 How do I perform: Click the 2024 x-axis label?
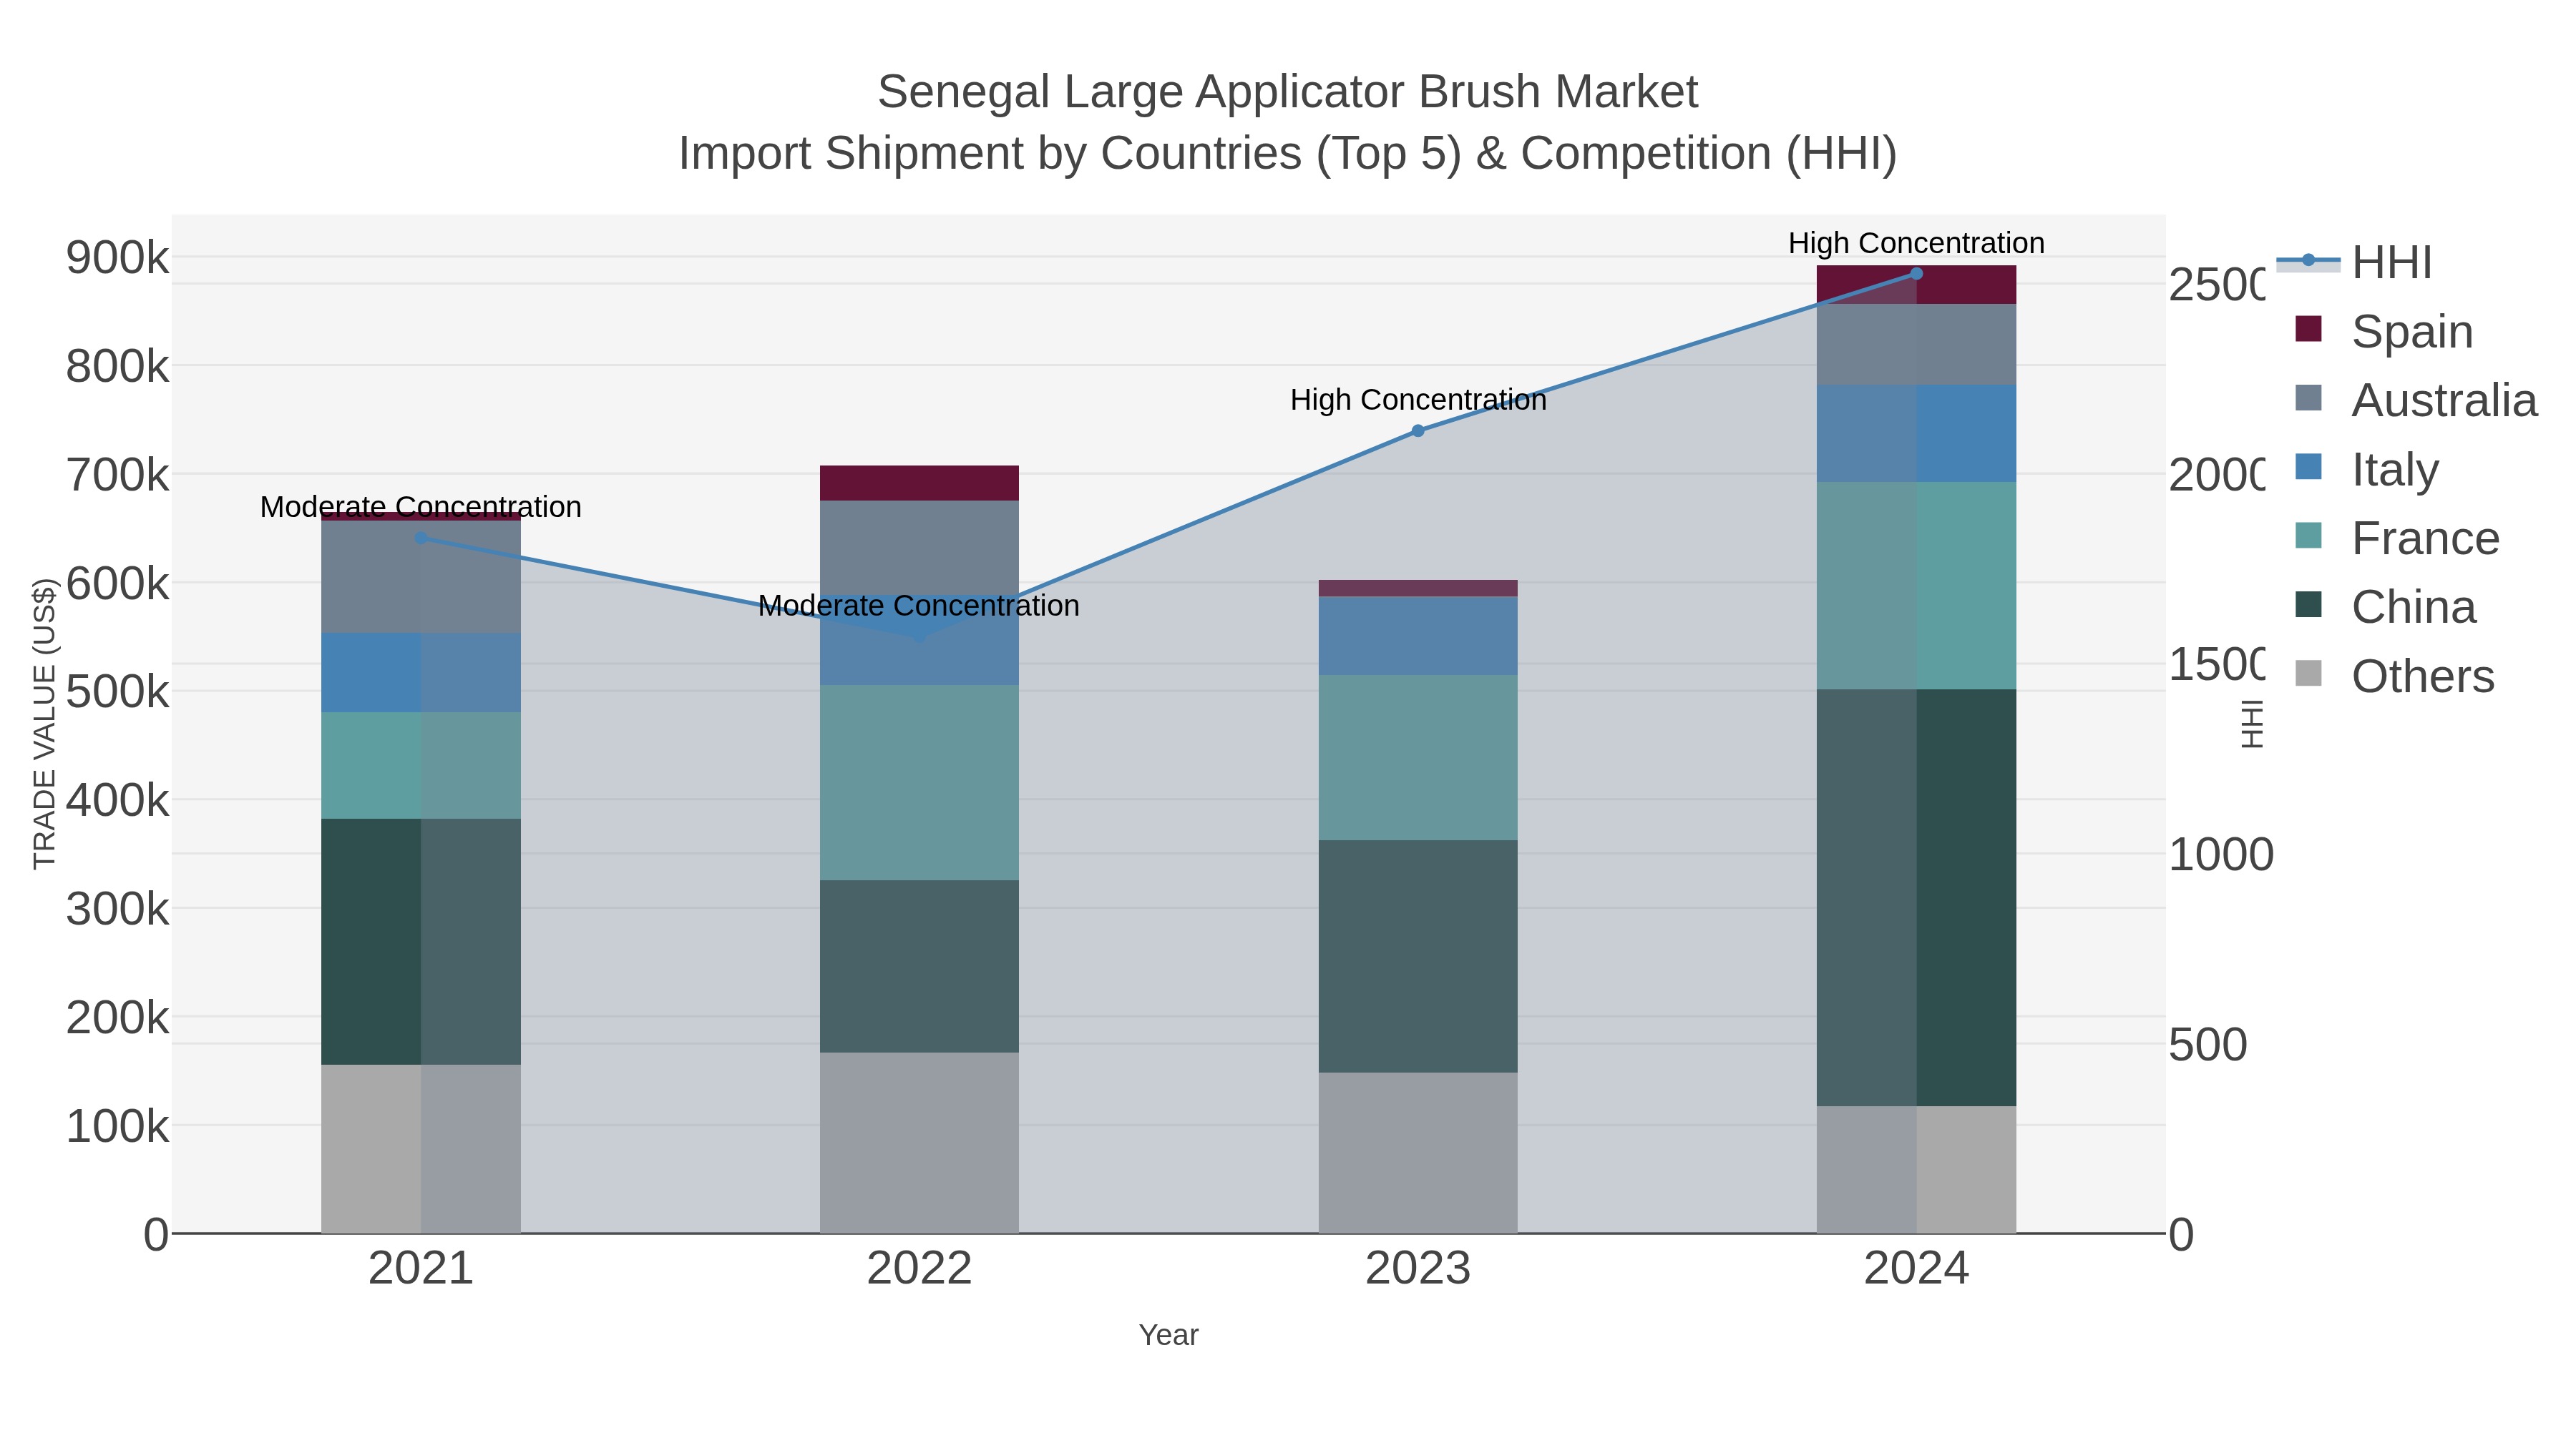click(1916, 1269)
